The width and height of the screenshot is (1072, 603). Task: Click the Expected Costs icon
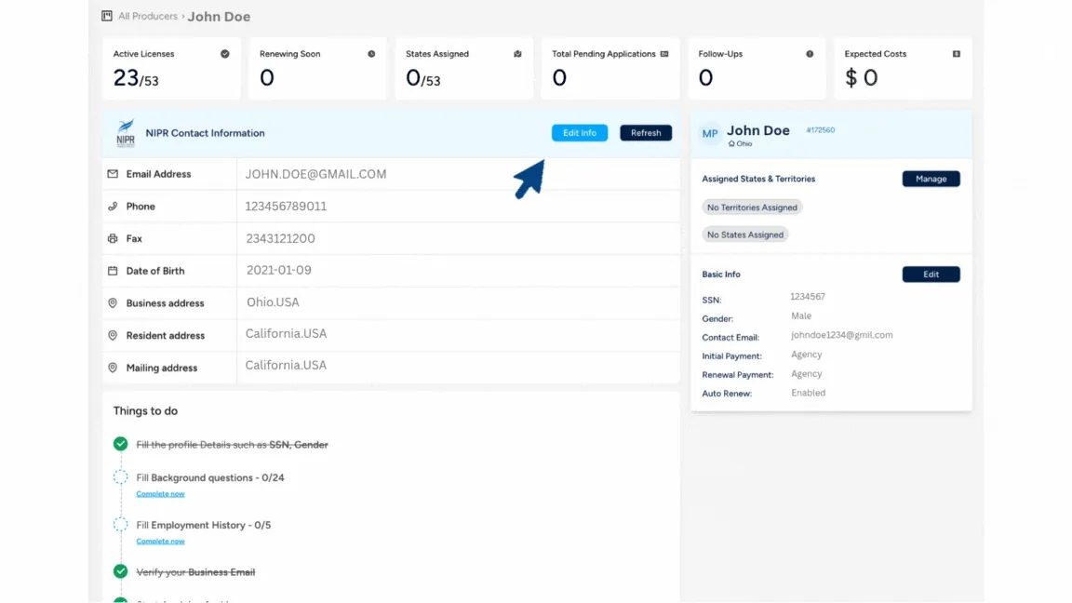coord(957,54)
